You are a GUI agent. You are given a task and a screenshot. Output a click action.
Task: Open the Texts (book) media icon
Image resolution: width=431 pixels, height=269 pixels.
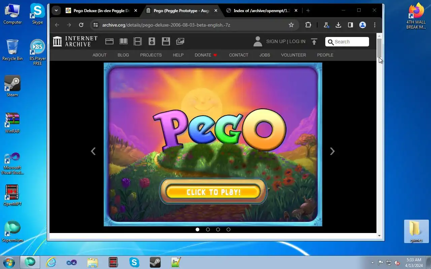[124, 41]
